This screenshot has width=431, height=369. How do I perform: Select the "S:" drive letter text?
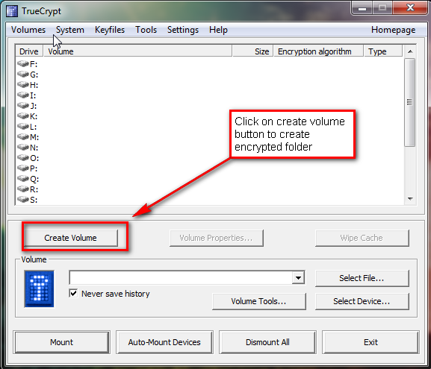coord(34,200)
